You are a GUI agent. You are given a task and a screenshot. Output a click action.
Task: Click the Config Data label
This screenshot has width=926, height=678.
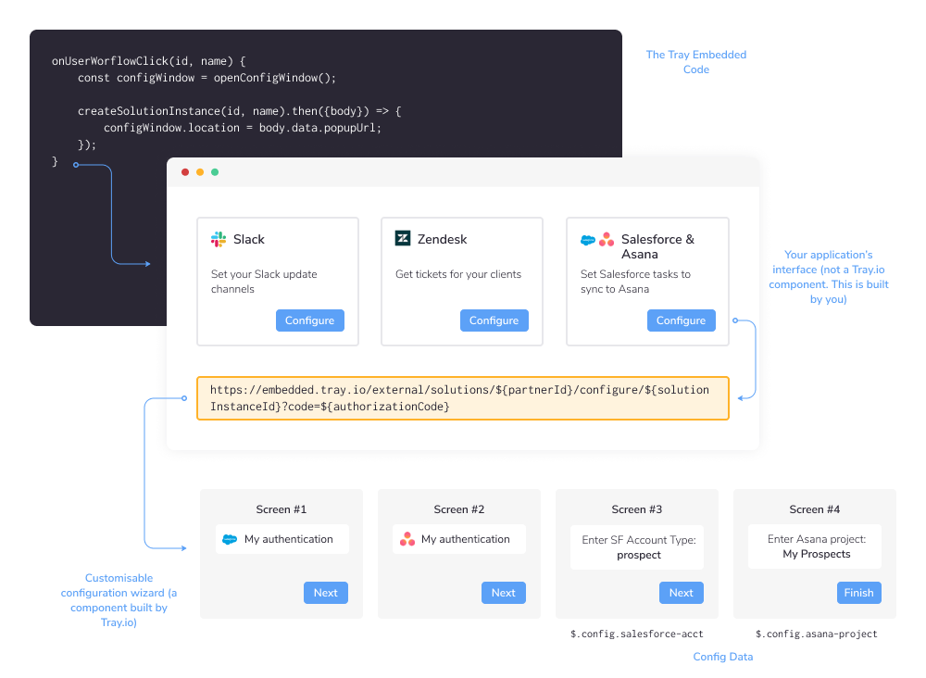point(723,656)
